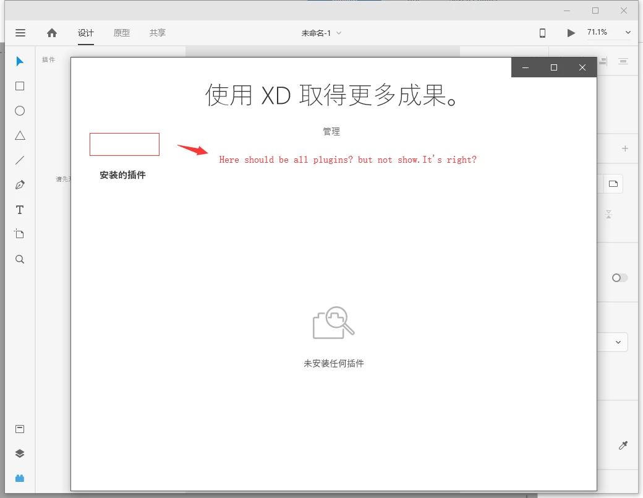
Task: Go to the Home screen icon
Action: 52,33
